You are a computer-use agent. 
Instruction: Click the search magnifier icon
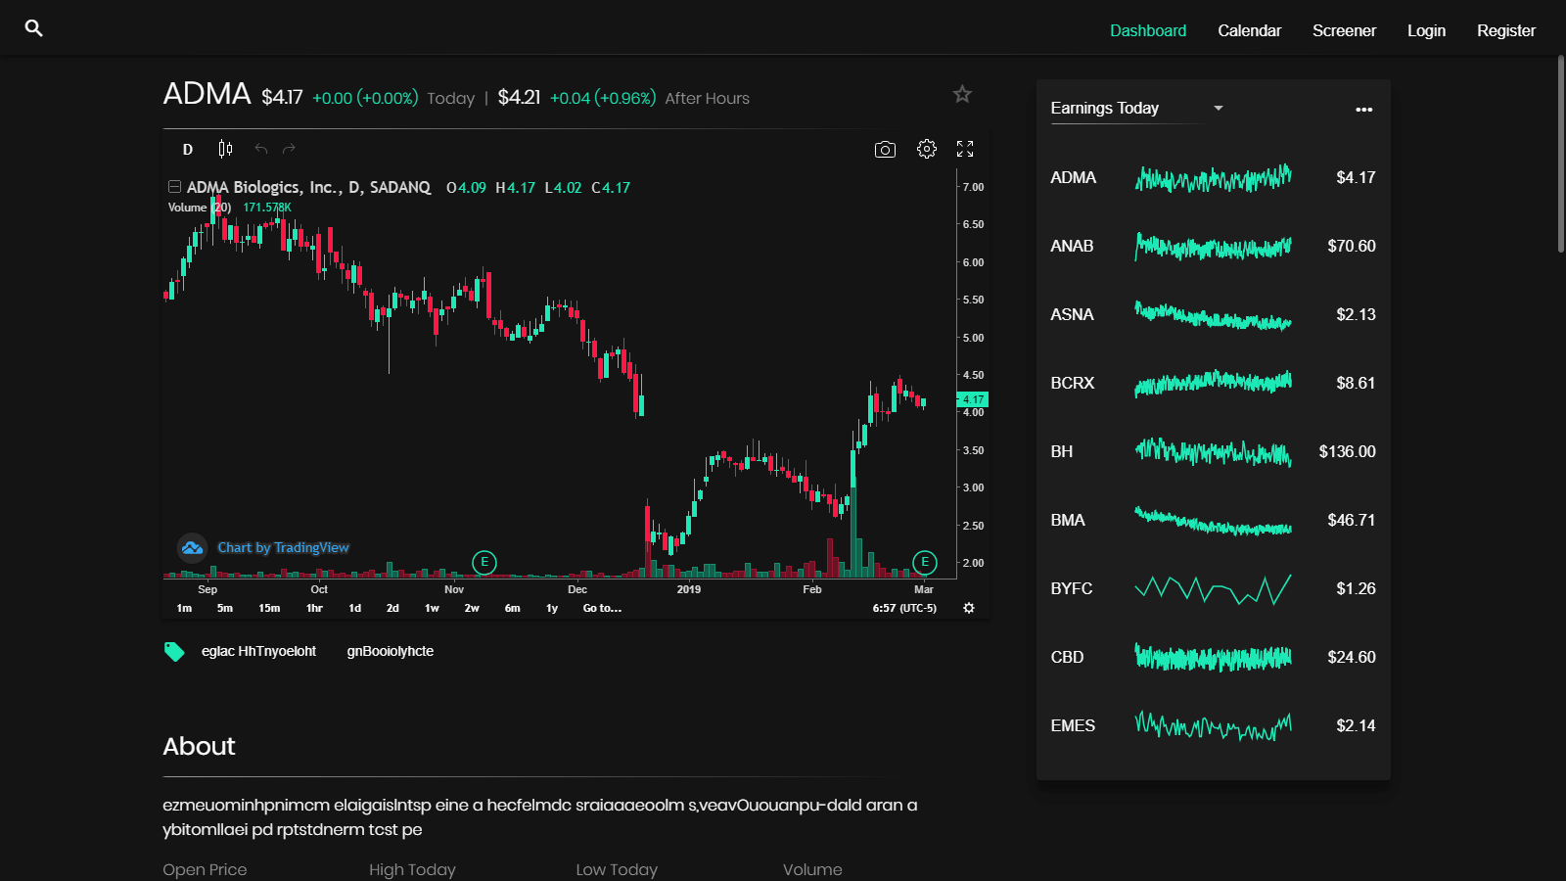click(x=33, y=28)
